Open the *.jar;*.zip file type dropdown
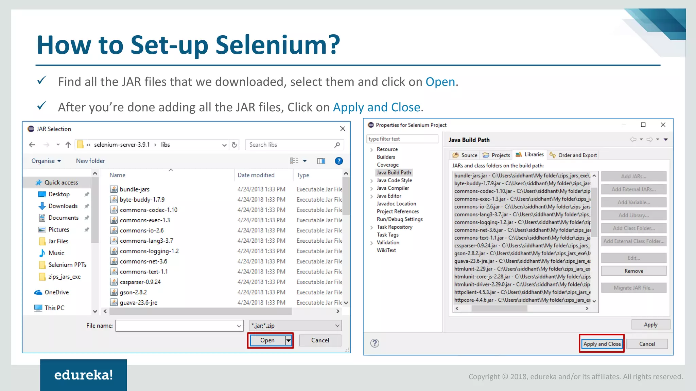 295,326
